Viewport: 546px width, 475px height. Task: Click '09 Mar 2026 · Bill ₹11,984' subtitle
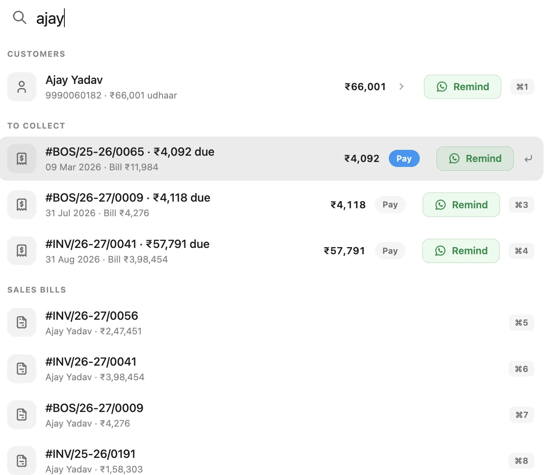tap(102, 167)
